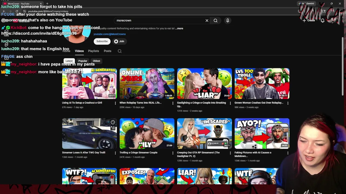Image resolution: width=346 pixels, height=194 pixels.
Task: Click the search magnifier button
Action: 215,20
